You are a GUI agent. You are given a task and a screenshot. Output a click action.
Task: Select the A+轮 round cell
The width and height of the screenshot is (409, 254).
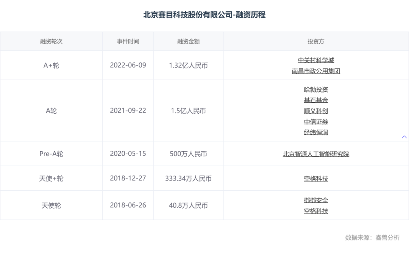coord(51,65)
